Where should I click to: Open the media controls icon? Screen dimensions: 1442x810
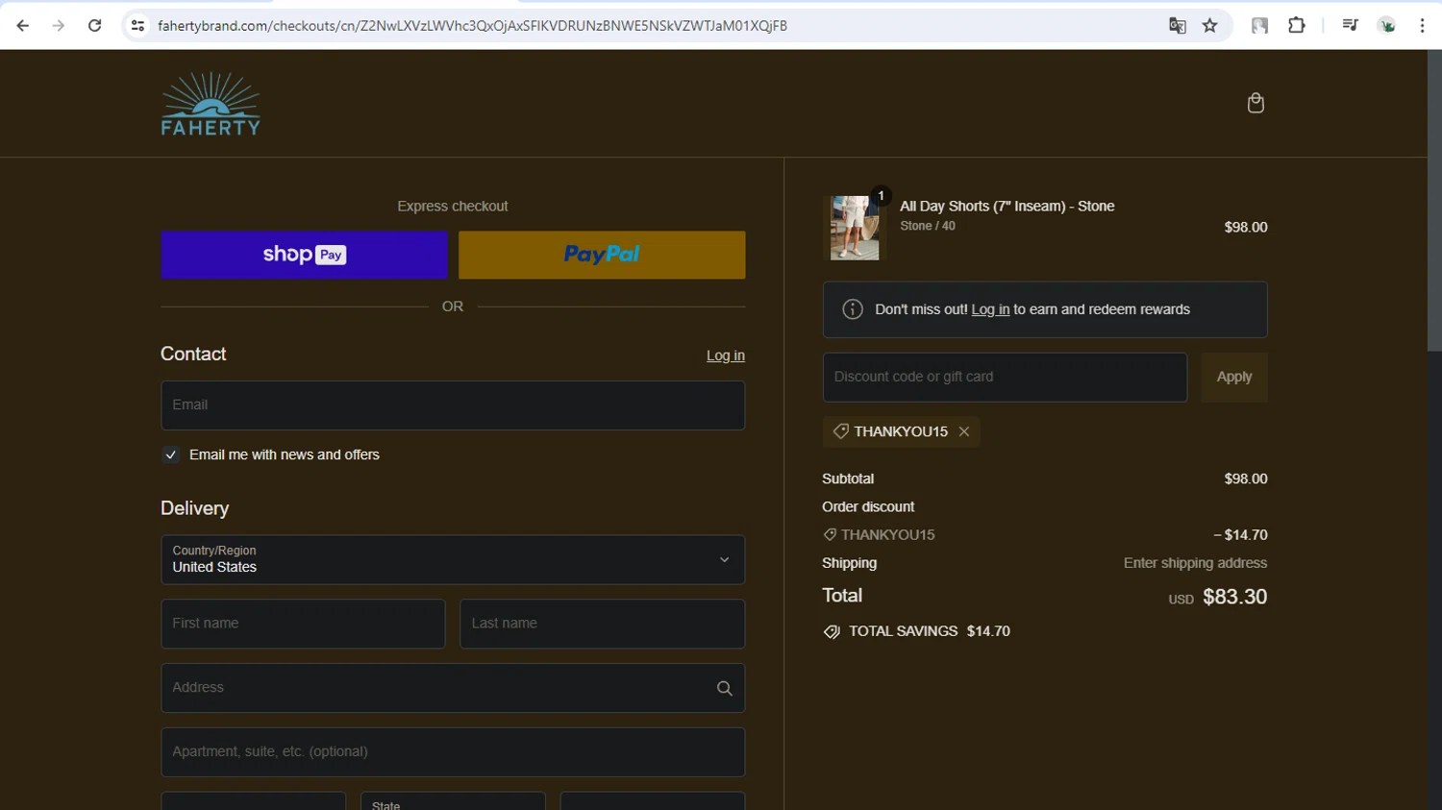pos(1350,26)
